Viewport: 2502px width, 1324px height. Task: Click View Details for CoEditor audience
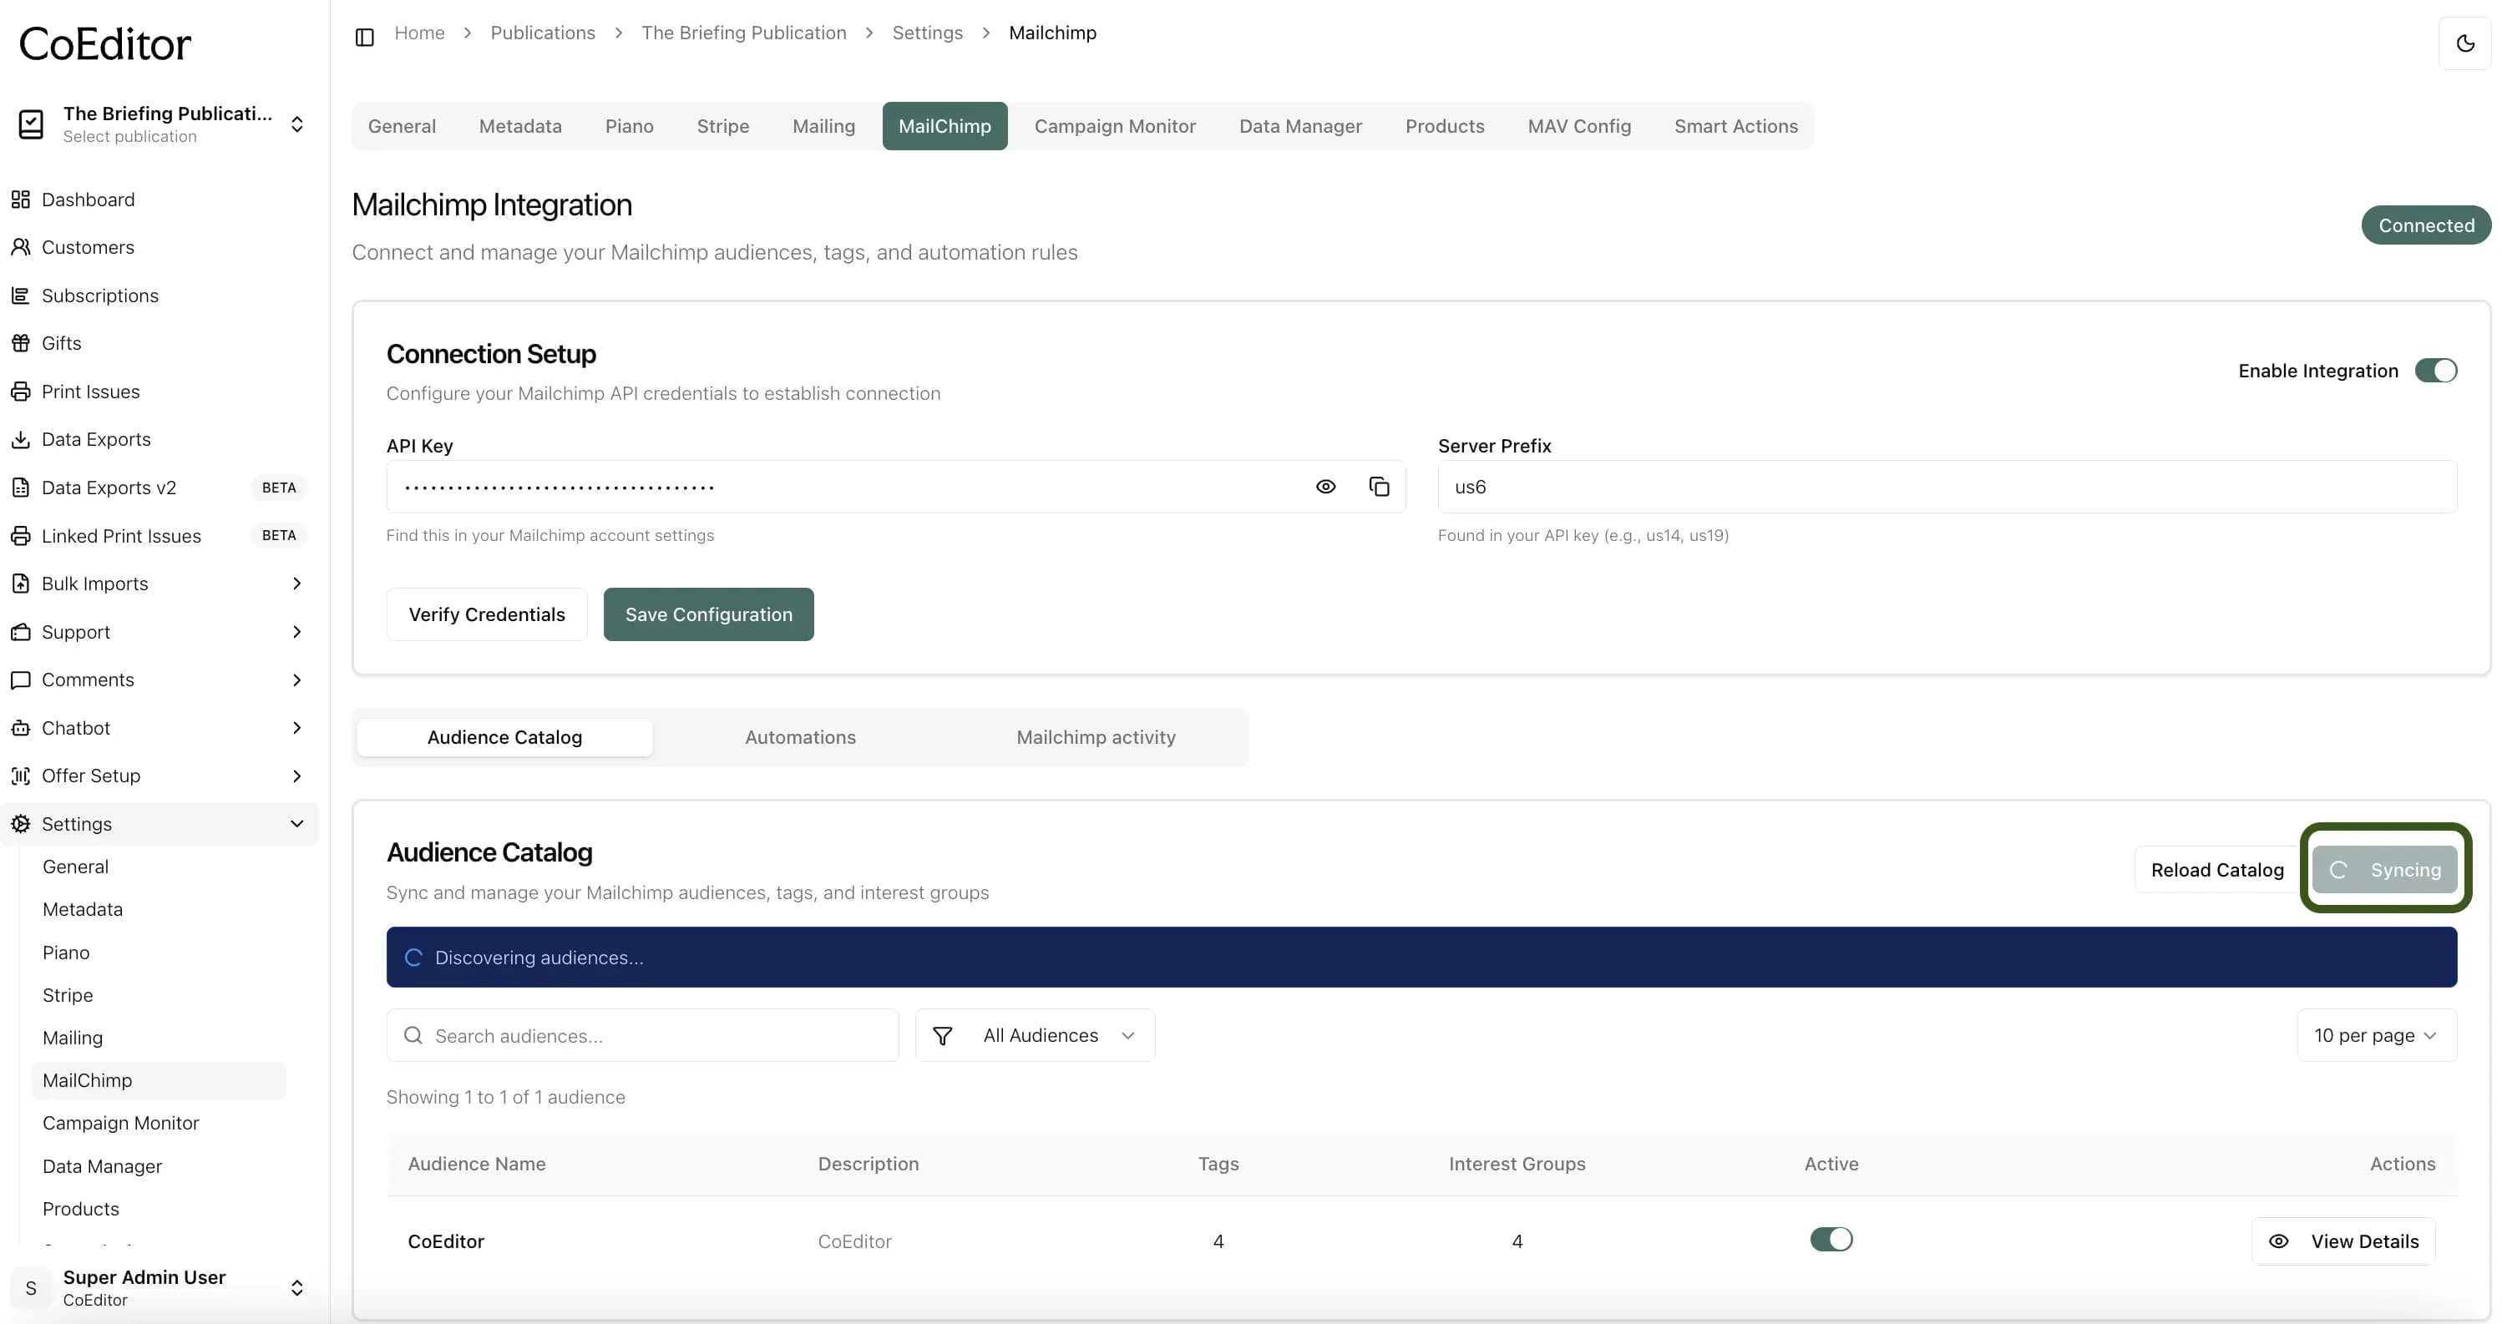[2342, 1241]
